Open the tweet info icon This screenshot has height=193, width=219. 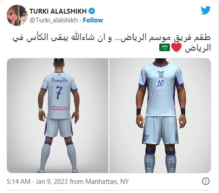(x=206, y=181)
